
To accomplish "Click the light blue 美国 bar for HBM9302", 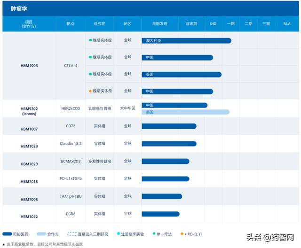I will [185, 112].
